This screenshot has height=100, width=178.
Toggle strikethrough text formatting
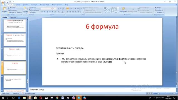(50, 12)
